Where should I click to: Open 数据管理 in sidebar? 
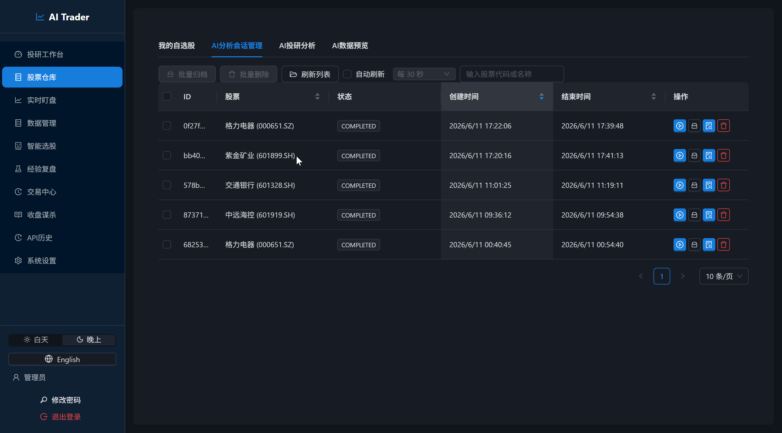(62, 123)
